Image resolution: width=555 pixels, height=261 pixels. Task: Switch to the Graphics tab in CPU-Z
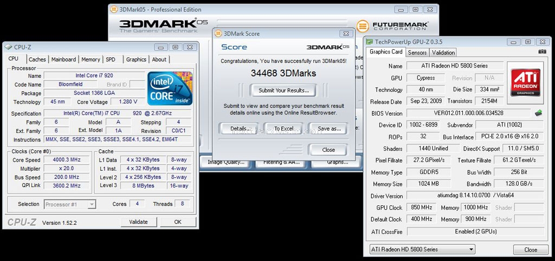(136, 59)
